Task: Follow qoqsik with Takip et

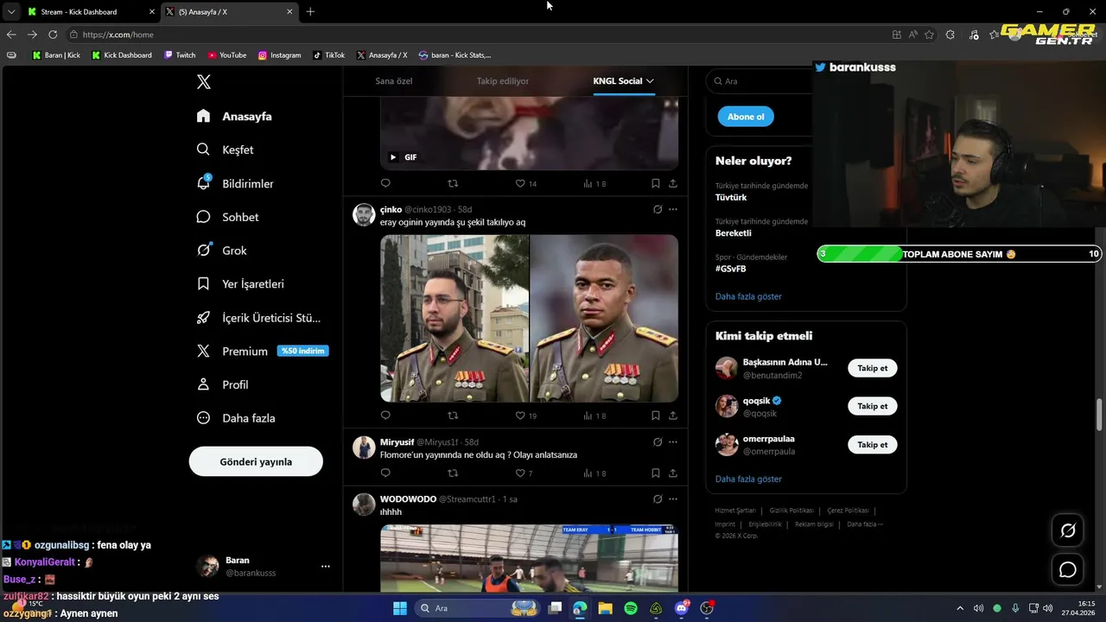Action: [872, 406]
